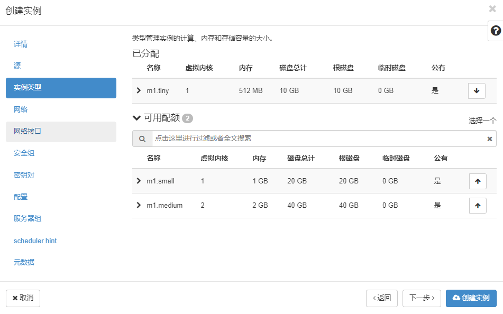Click the m1.small name cell
Screen dimensions: 503x314
click(160, 181)
